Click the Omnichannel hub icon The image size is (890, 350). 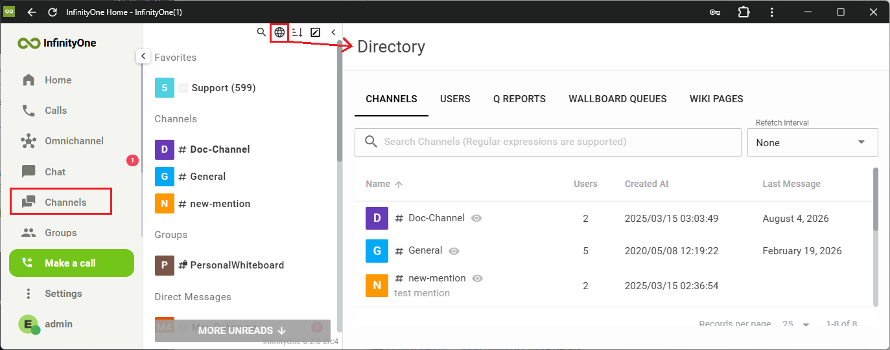[x=29, y=141]
